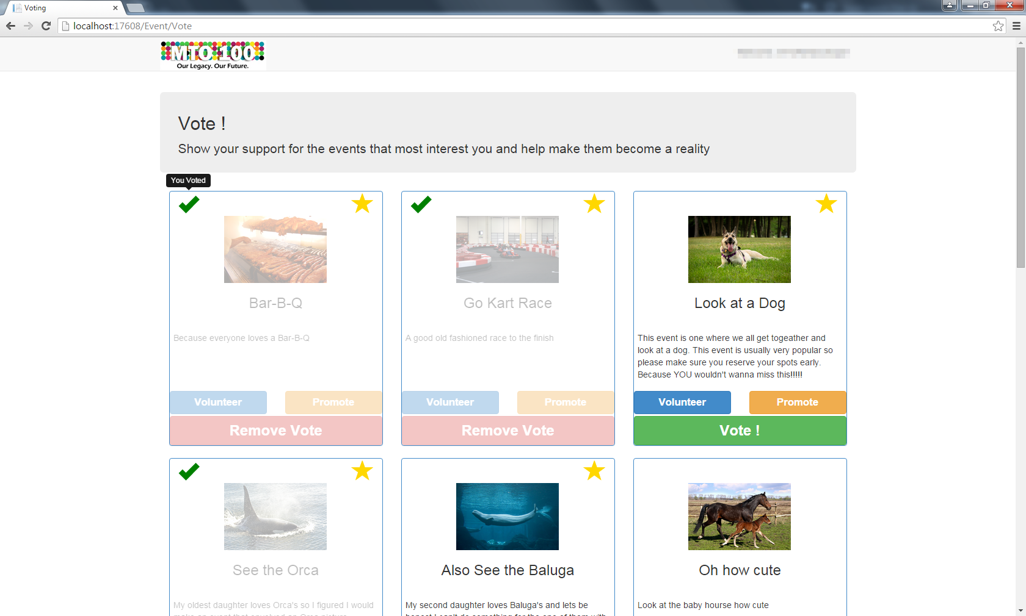Click the browser back arrow
The image size is (1026, 616).
(10, 26)
